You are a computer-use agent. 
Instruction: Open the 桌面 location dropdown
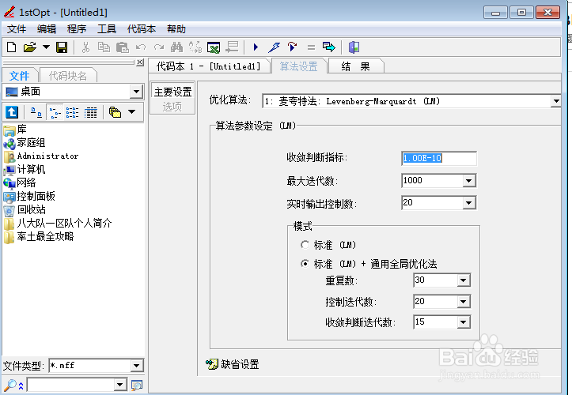[136, 92]
